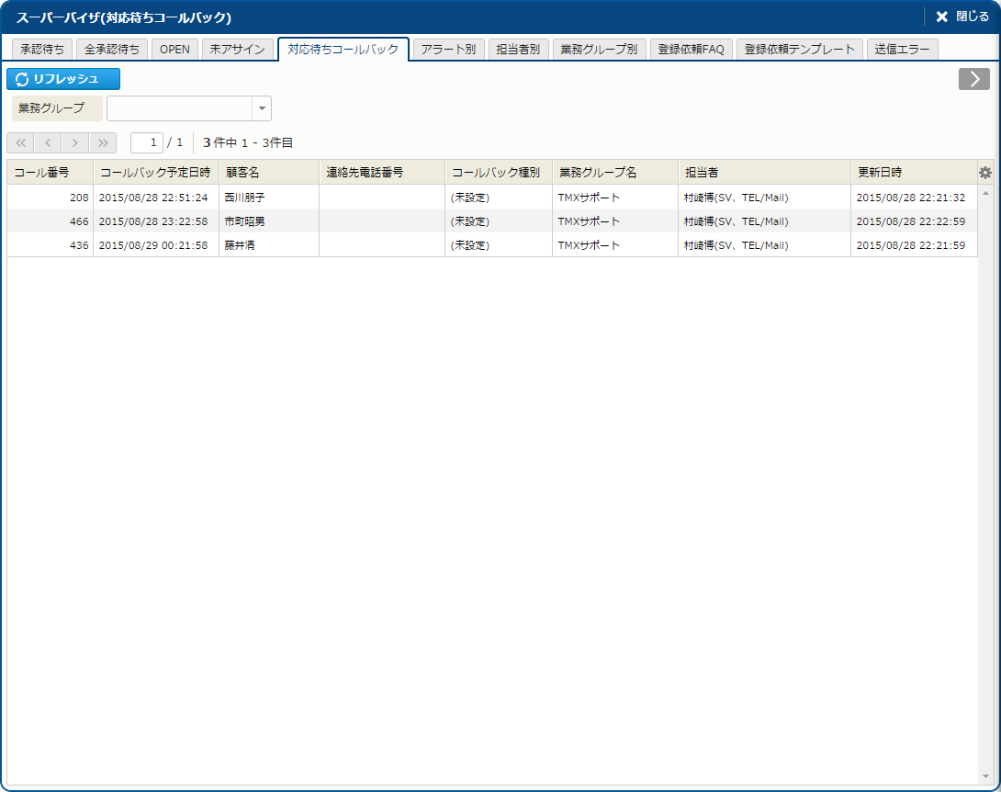Switch to the 登録依頼FAQ tab

(x=692, y=50)
